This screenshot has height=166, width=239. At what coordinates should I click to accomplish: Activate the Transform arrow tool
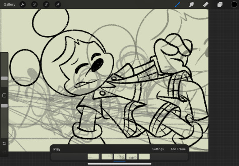click(58, 4)
